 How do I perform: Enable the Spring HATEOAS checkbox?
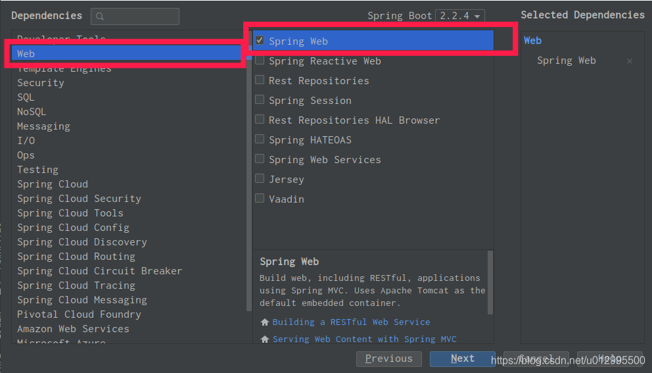point(260,139)
